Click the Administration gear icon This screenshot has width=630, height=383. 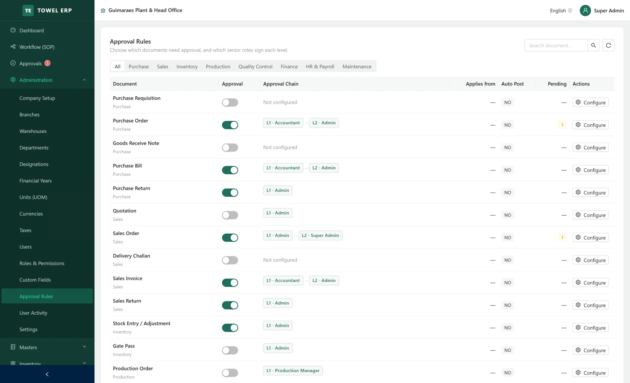pyautogui.click(x=13, y=80)
